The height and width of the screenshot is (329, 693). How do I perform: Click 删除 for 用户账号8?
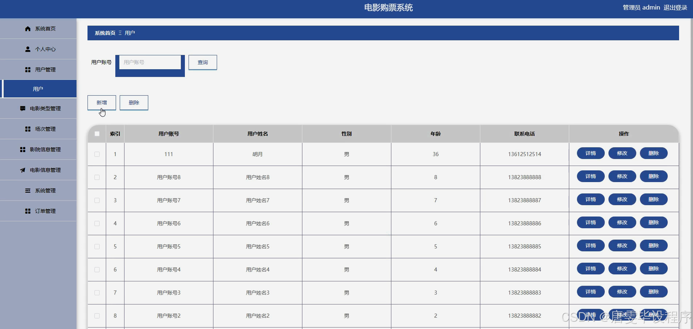click(x=654, y=176)
